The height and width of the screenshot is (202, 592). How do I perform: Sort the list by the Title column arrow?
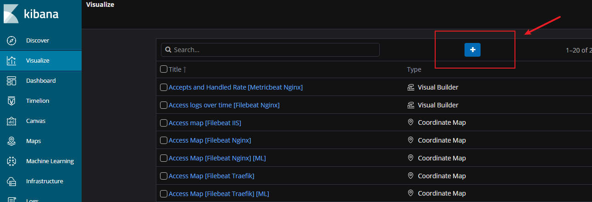click(185, 70)
